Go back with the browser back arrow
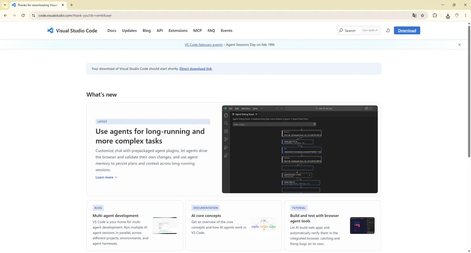This screenshot has height=253, width=471. [5, 16]
